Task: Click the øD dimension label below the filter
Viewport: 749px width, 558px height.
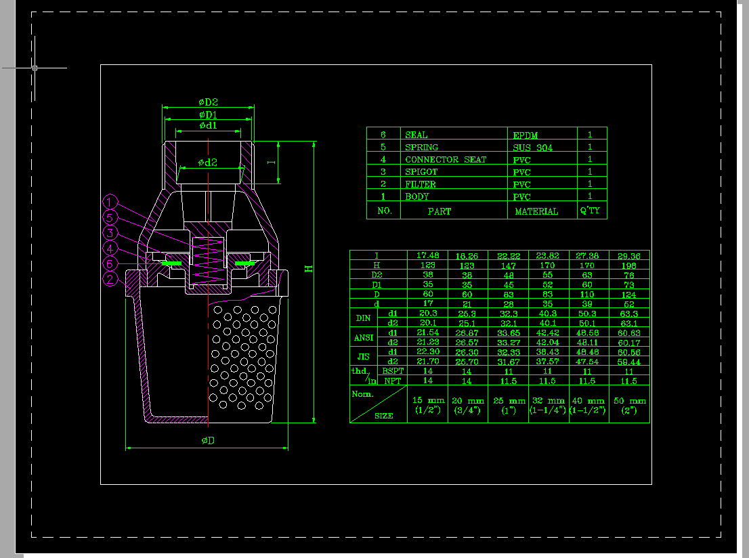Action: tap(208, 440)
